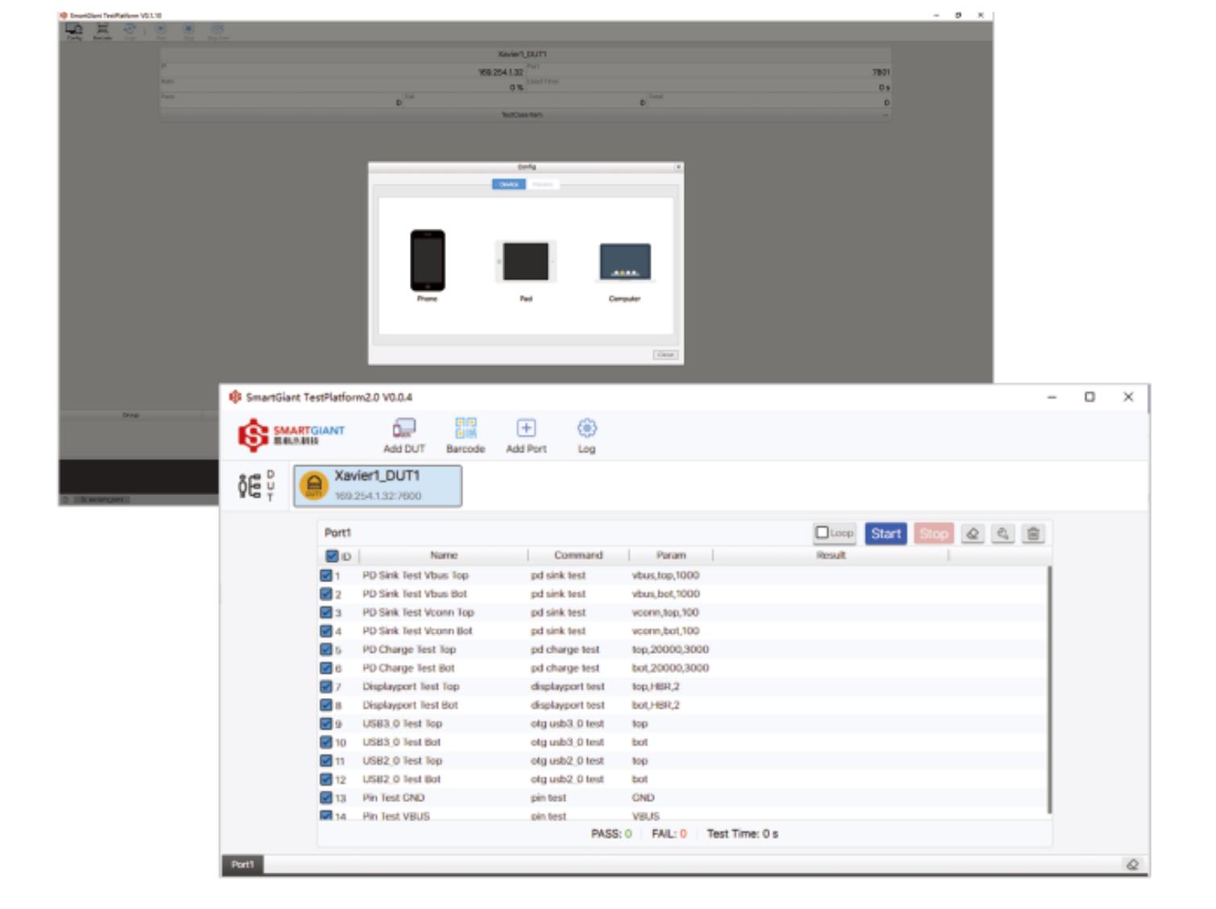
Task: Uncheck row 9 USB3_0 Test Top
Action: tap(326, 724)
